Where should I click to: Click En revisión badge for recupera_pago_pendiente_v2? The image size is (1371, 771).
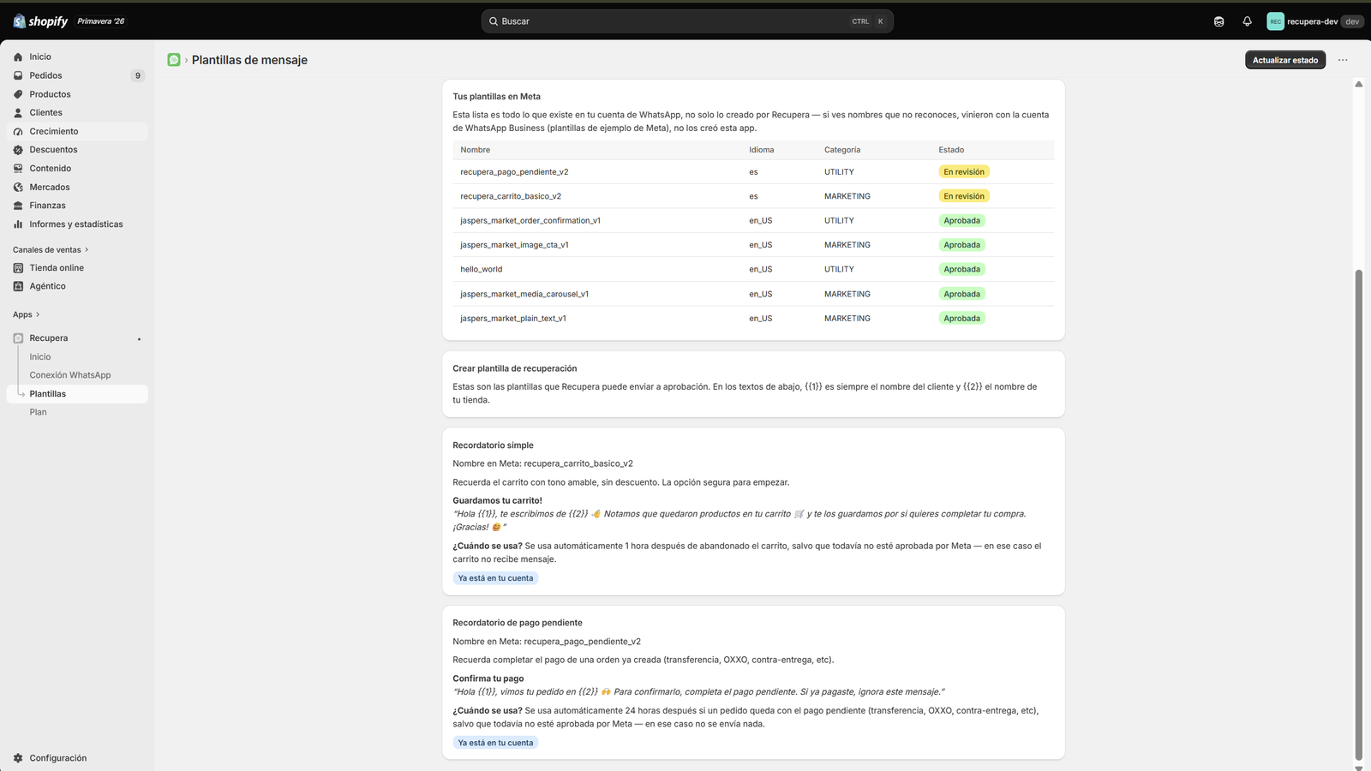tap(964, 172)
